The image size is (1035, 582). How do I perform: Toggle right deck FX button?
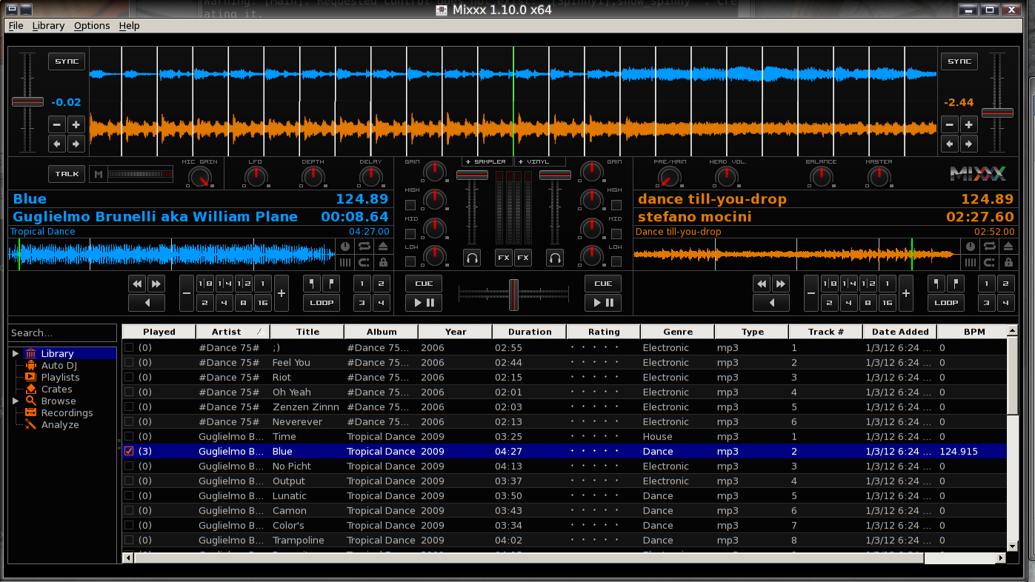[x=523, y=258]
